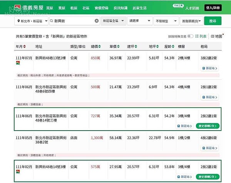Click the 727萬 total price
The width and height of the screenshot is (231, 183).
(95, 116)
